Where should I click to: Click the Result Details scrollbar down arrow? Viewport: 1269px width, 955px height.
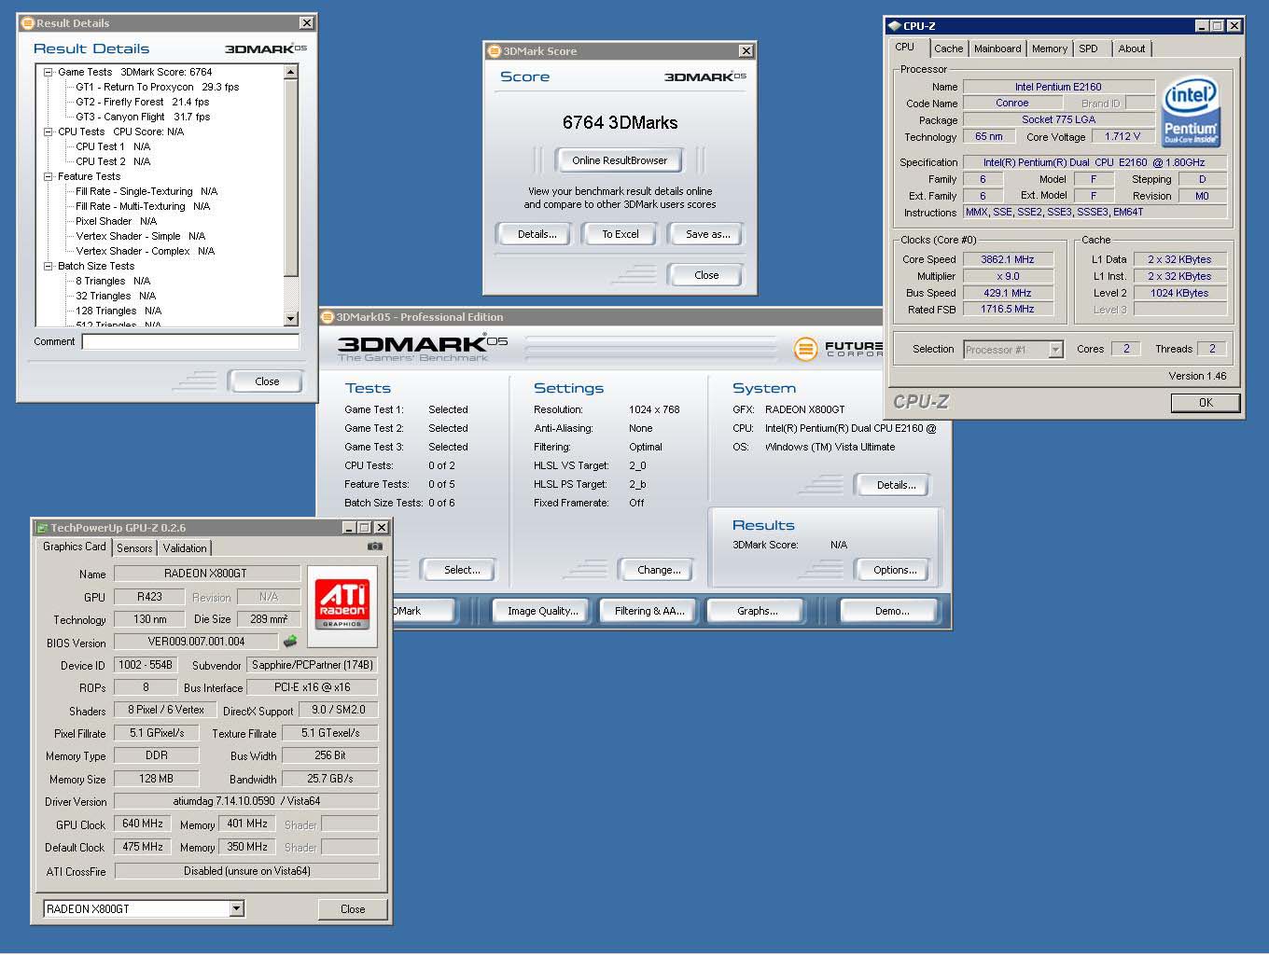[x=290, y=319]
